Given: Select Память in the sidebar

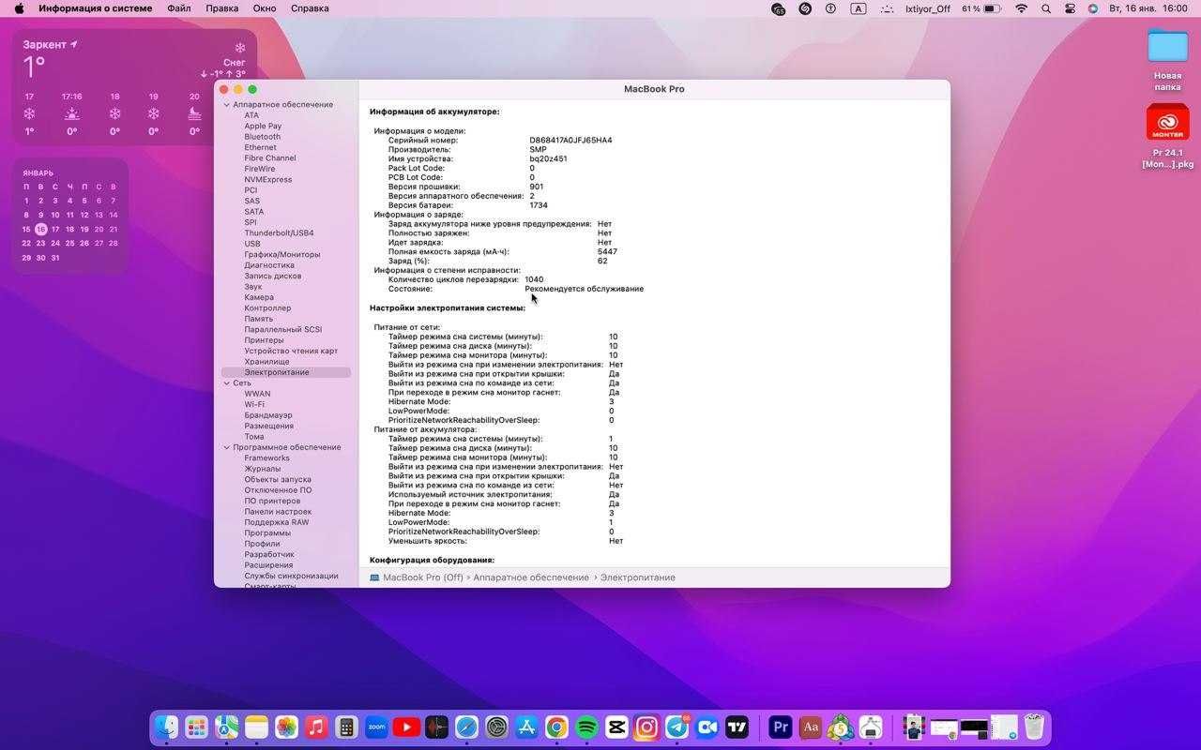Looking at the screenshot, I should pyautogui.click(x=259, y=319).
